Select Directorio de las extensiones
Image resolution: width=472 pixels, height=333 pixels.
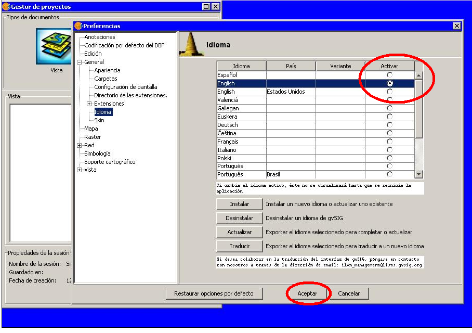pyautogui.click(x=130, y=95)
